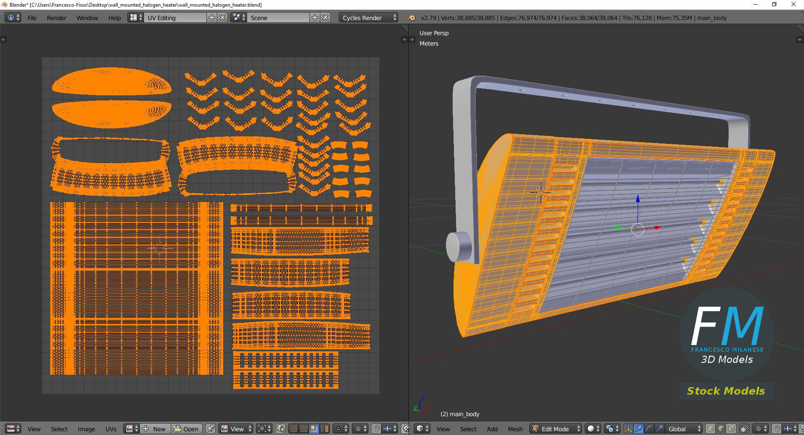The width and height of the screenshot is (804, 435).
Task: Click the green Y-axis manipulator arrow
Action: point(617,228)
